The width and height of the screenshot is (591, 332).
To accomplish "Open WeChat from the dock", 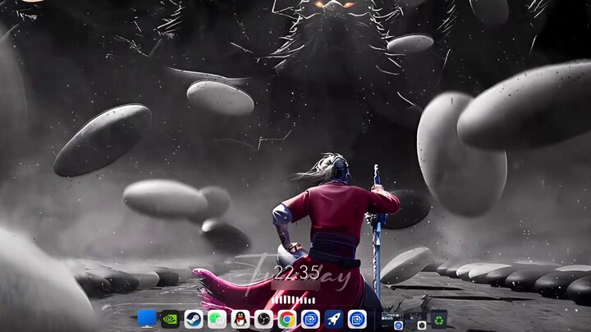I will [217, 319].
